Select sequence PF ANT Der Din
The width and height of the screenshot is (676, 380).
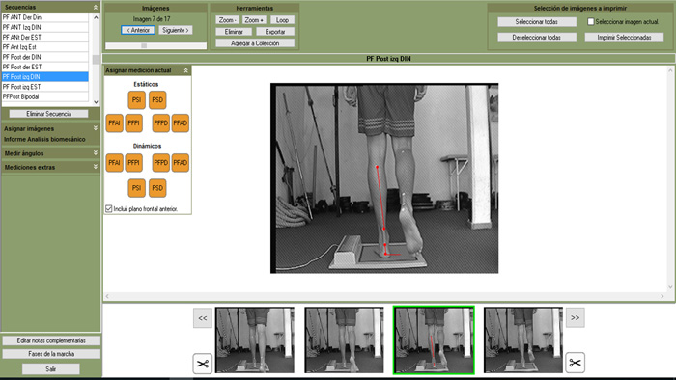coord(44,17)
